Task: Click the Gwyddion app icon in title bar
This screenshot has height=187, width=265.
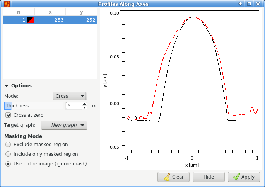Action: [x=7, y=4]
